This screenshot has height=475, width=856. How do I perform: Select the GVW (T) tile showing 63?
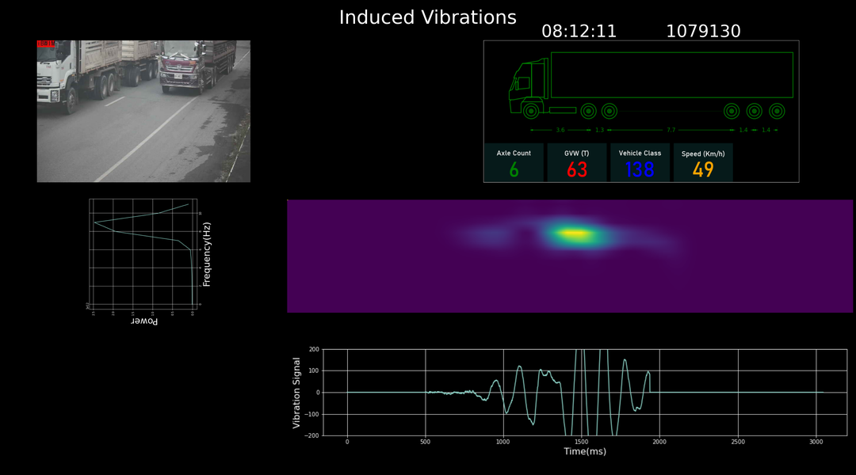tap(576, 162)
